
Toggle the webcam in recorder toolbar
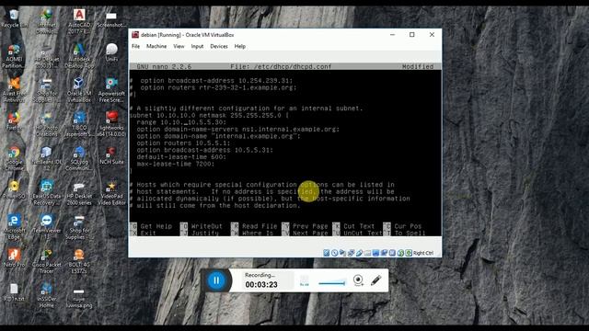coord(358,280)
